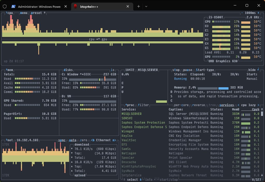Toggle reverse sorting of processes
265x182 pixels.
pos(198,105)
